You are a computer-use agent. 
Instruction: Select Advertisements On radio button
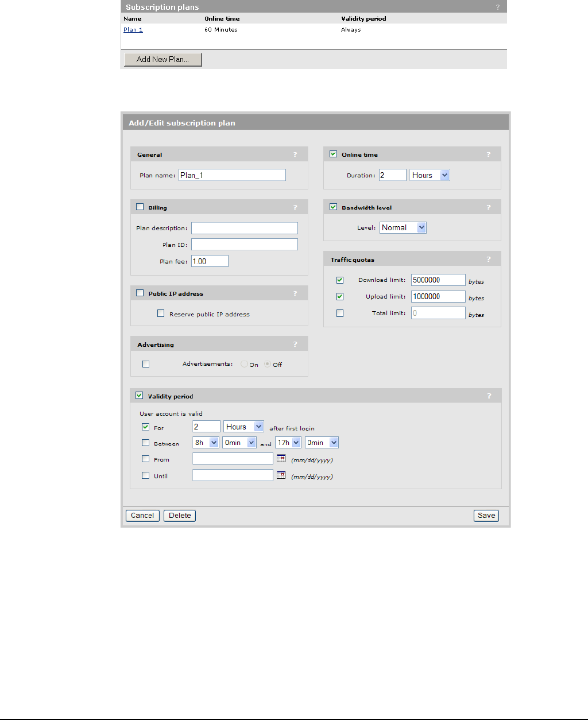[x=245, y=364]
